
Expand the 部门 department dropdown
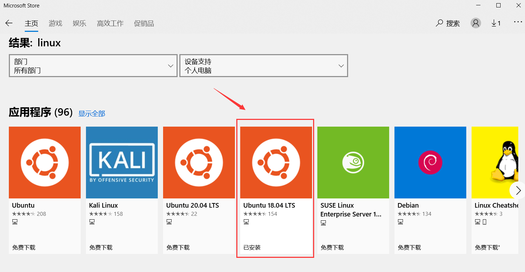click(93, 66)
